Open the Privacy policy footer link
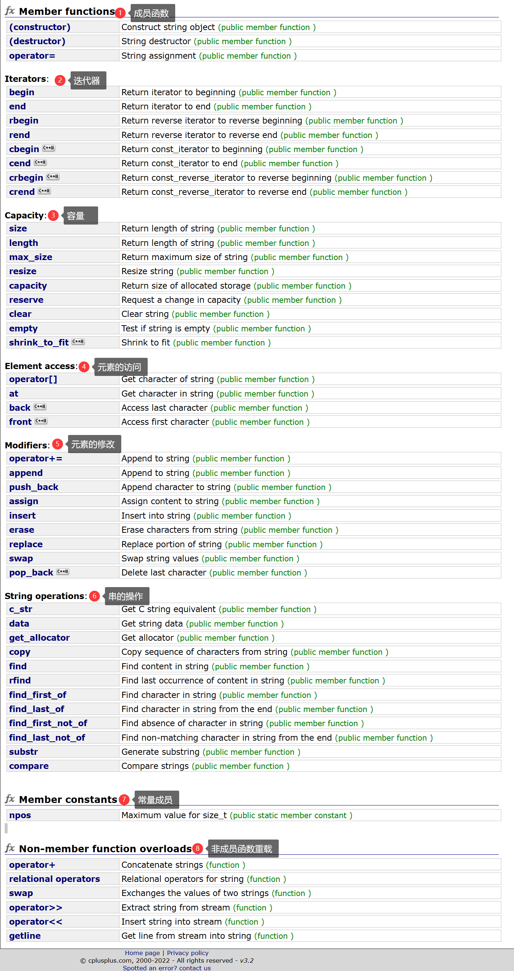This screenshot has height=971, width=514. click(188, 953)
